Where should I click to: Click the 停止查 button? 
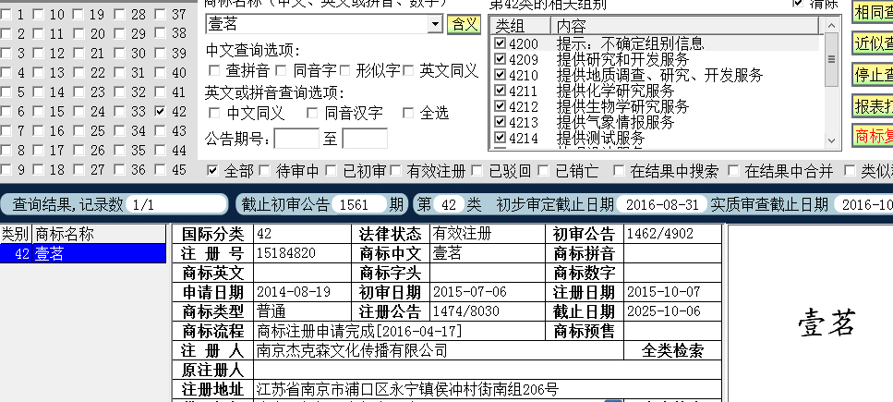(x=873, y=74)
